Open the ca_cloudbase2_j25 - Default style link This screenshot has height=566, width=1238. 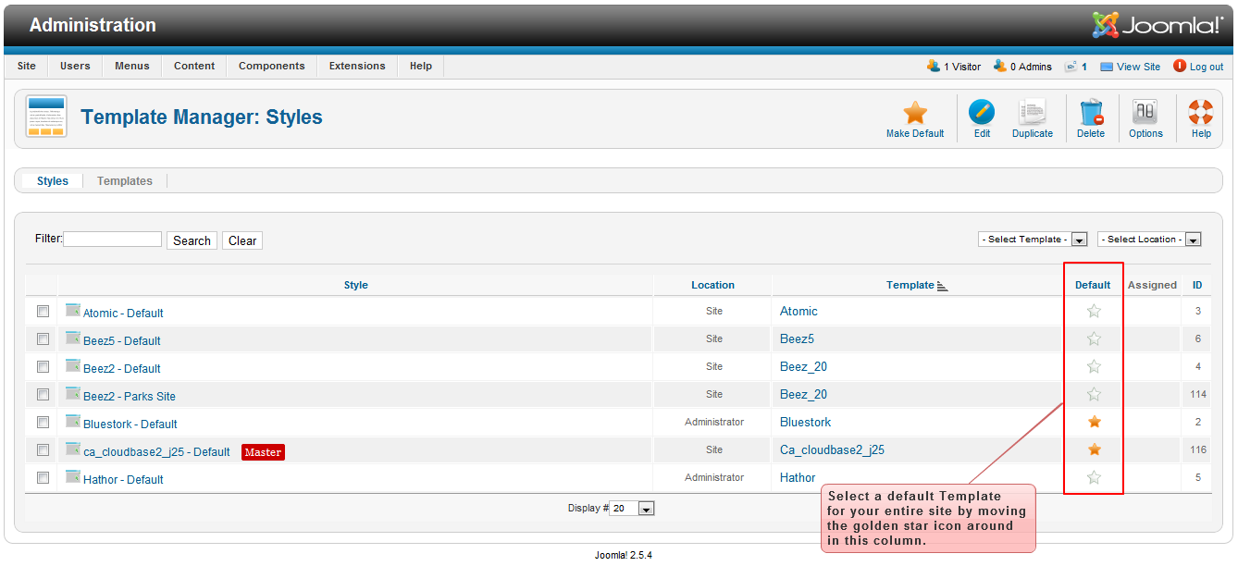pos(156,452)
